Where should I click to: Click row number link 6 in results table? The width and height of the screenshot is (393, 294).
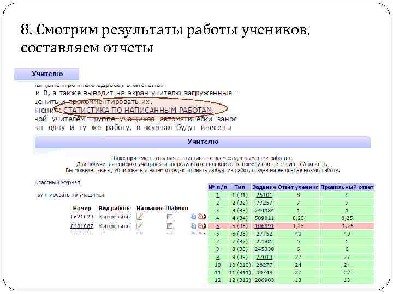(x=218, y=234)
